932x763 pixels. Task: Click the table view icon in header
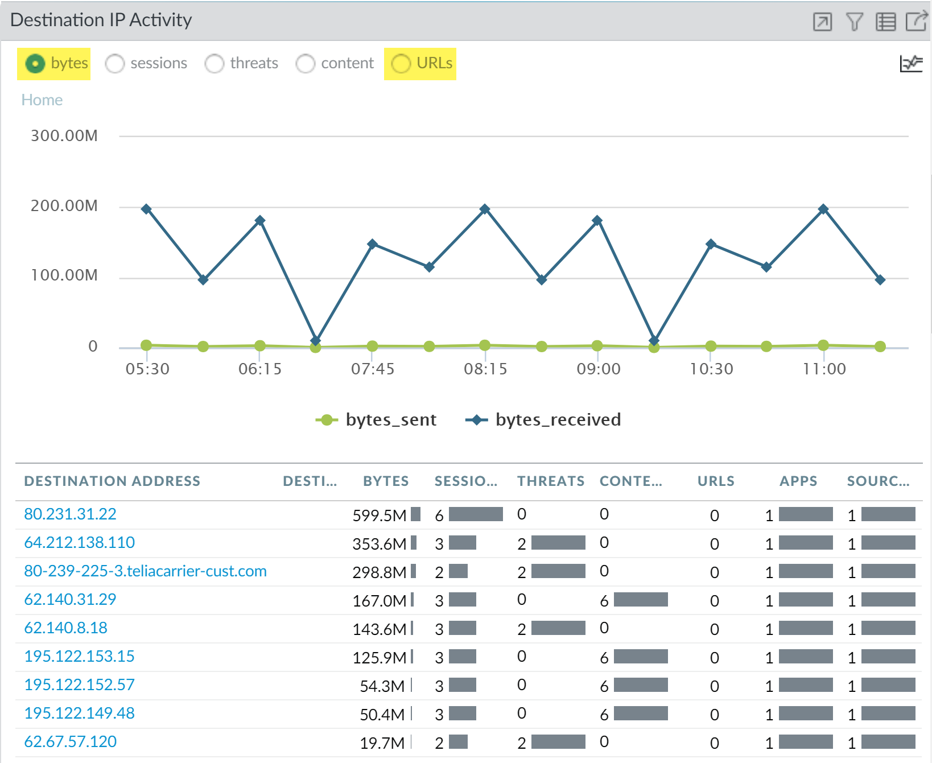[885, 22]
